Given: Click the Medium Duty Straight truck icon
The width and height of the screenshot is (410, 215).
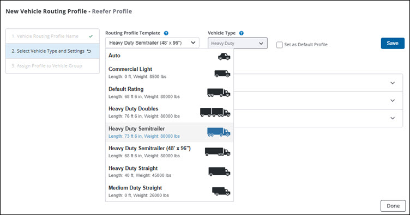Looking at the screenshot, I should click(221, 191).
